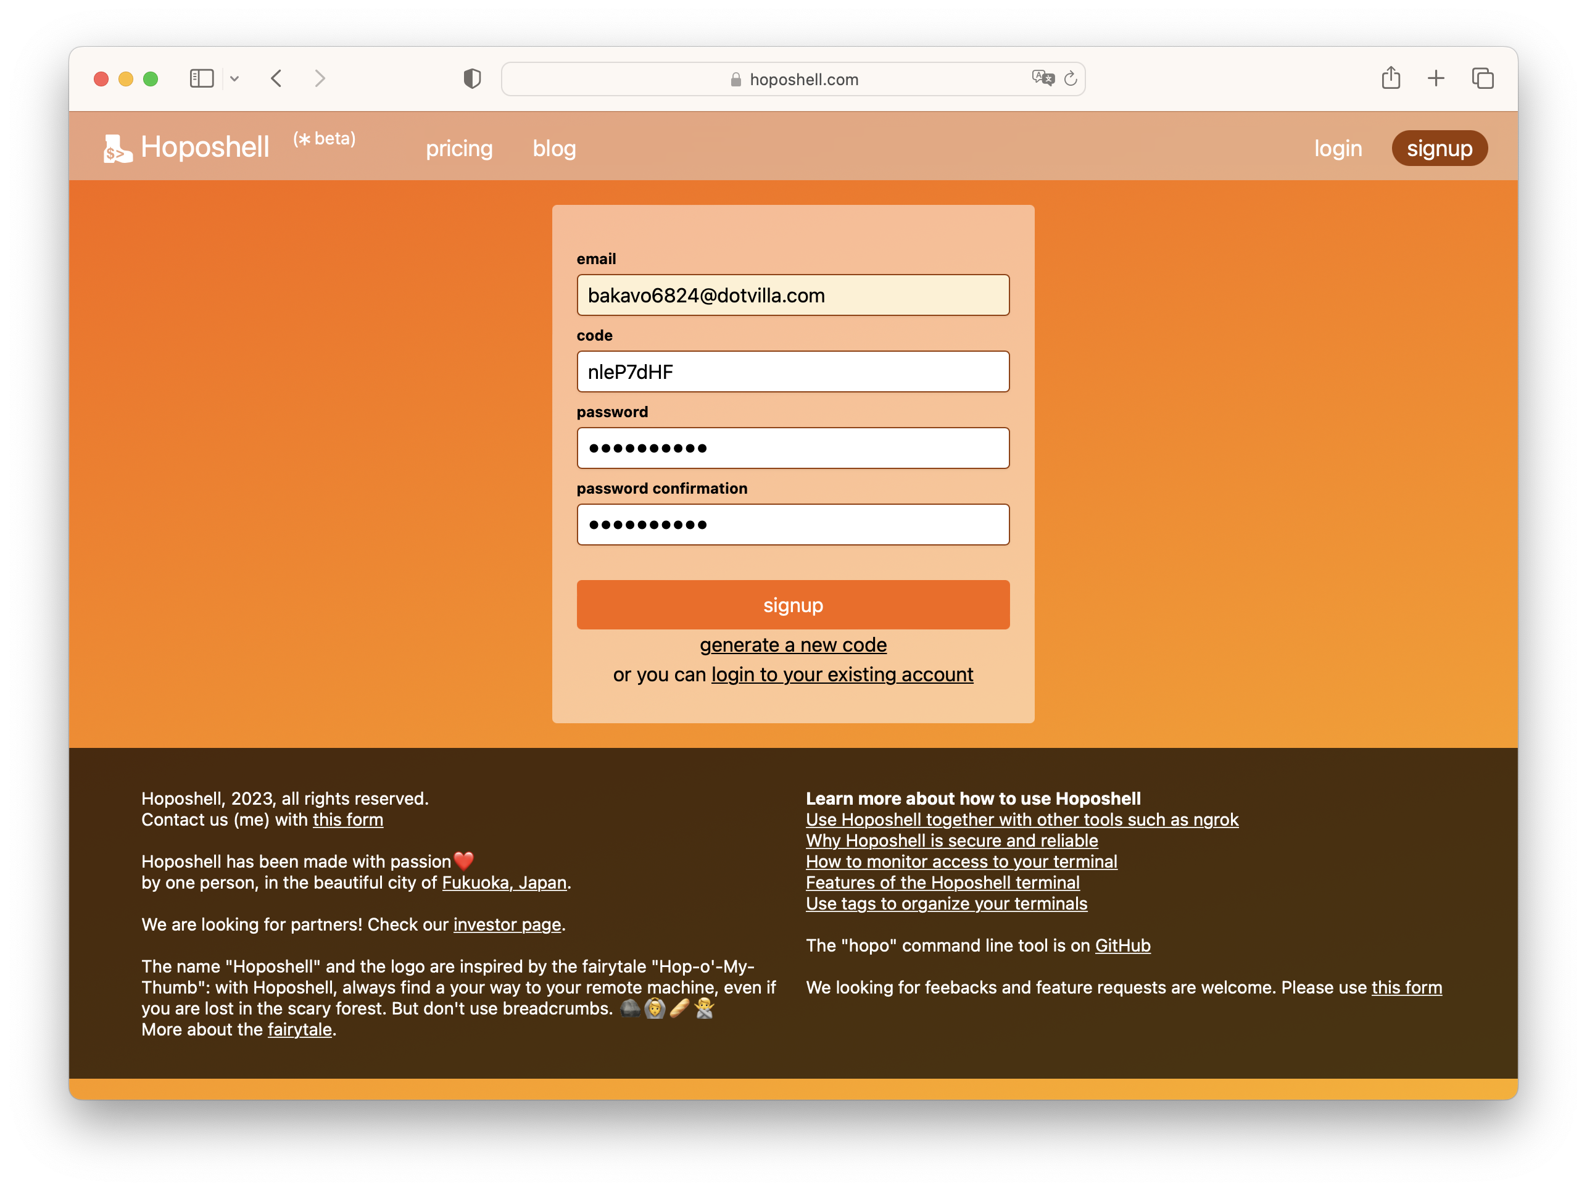Open the investor page link

507,924
